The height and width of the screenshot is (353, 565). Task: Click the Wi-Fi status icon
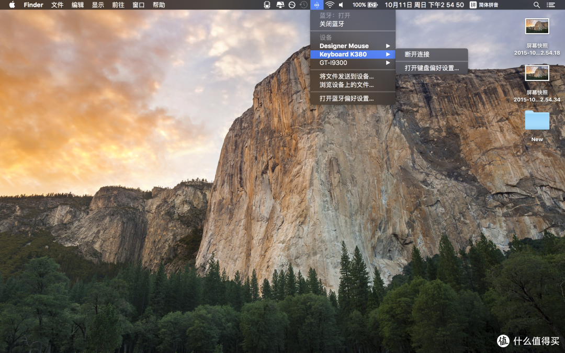330,5
